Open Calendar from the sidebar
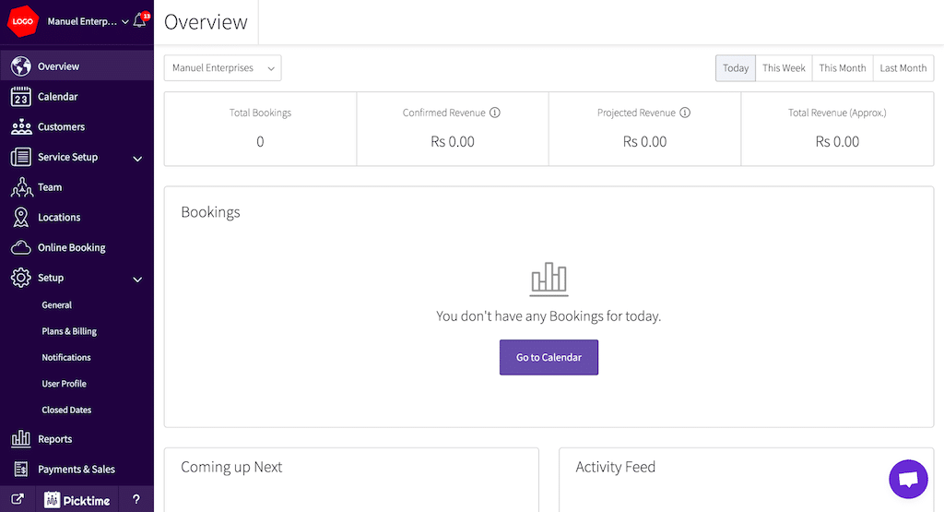944x512 pixels. click(57, 97)
